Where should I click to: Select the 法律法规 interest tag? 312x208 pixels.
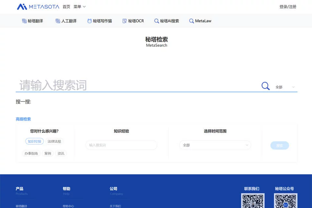point(54,141)
